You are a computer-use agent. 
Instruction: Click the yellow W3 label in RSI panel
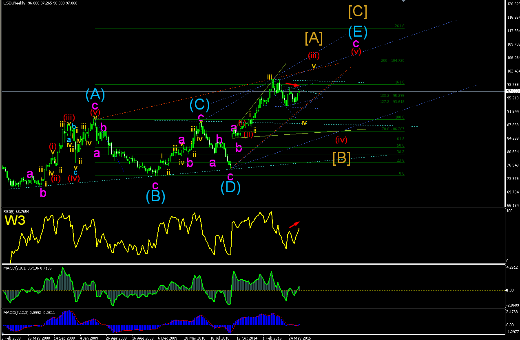pyautogui.click(x=14, y=221)
